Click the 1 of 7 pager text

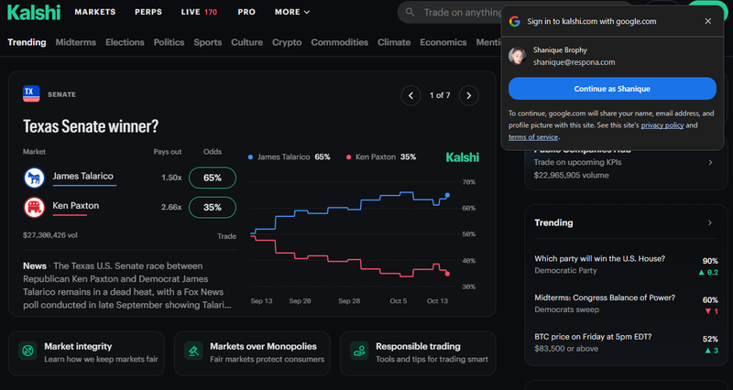(x=440, y=95)
